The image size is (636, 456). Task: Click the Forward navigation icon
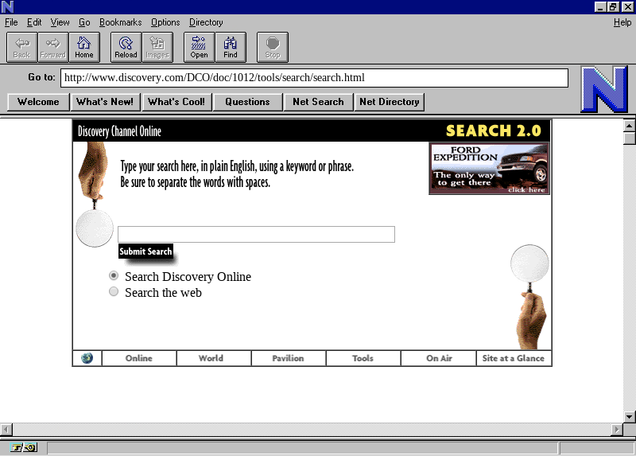tap(52, 47)
